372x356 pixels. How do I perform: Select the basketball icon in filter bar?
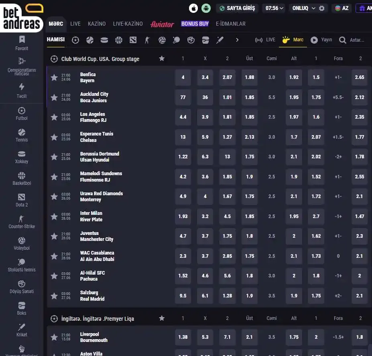tap(119, 40)
